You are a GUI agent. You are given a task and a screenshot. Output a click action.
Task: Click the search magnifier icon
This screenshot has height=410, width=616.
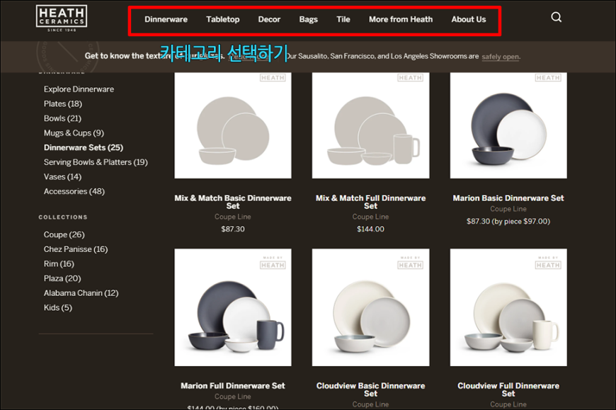tap(556, 17)
